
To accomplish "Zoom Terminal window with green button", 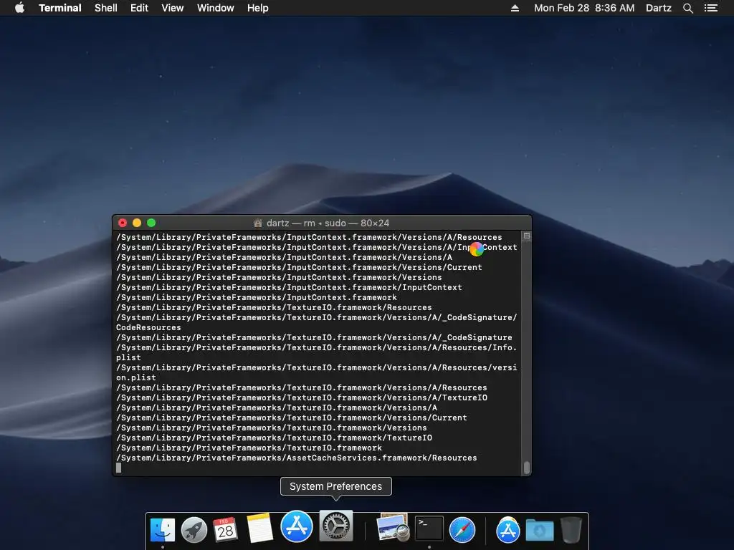I will click(151, 223).
